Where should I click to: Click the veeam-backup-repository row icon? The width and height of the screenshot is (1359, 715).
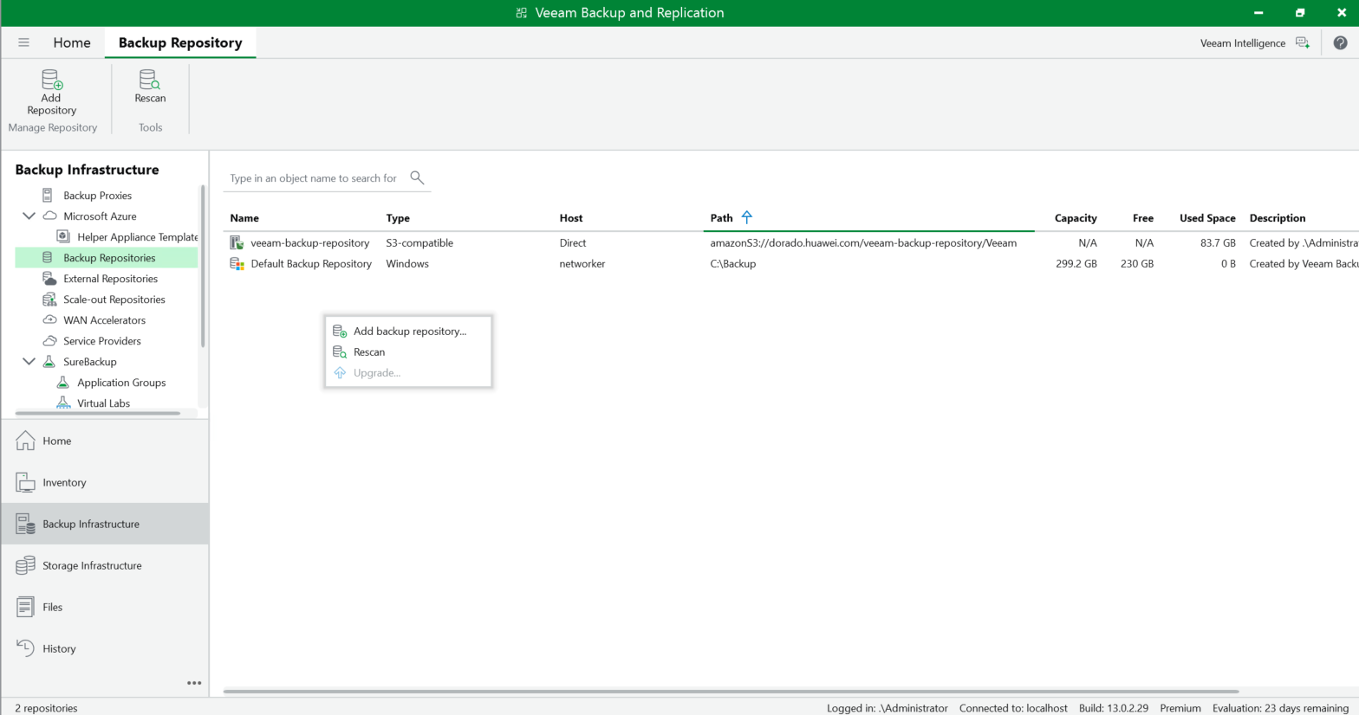click(237, 243)
